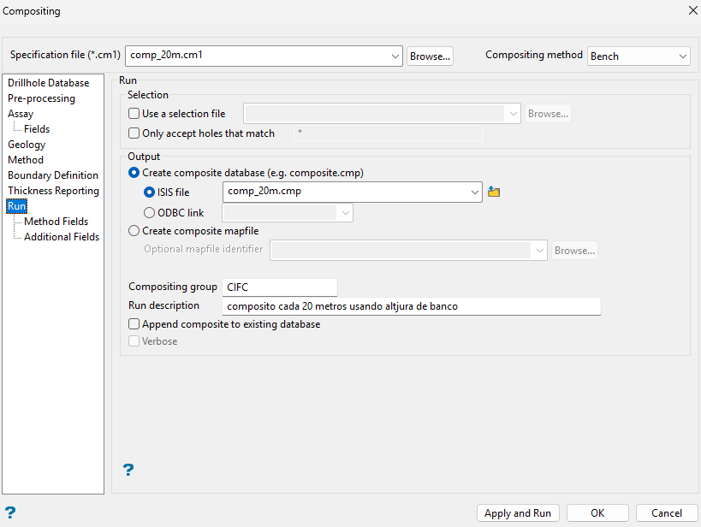
Task: Check Append composite to existing database
Action: (x=134, y=323)
